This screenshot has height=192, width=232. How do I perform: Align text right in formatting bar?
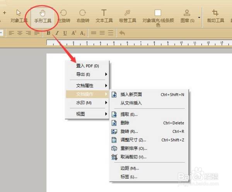[28, 33]
